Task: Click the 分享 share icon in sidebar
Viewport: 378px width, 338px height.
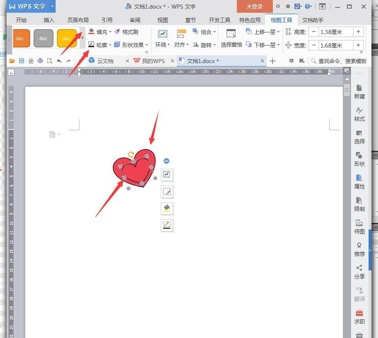Action: [x=359, y=272]
